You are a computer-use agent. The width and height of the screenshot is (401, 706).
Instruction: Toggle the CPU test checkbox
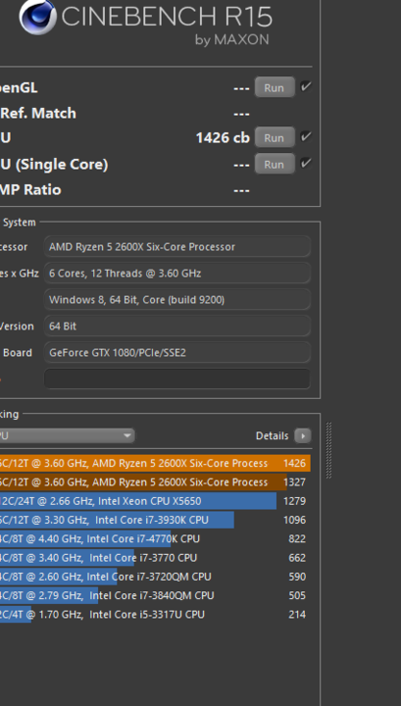click(x=306, y=136)
